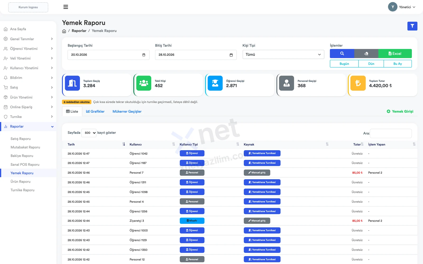Open Turnike Raporu in sidebar
The width and height of the screenshot is (423, 264).
pyautogui.click(x=22, y=190)
